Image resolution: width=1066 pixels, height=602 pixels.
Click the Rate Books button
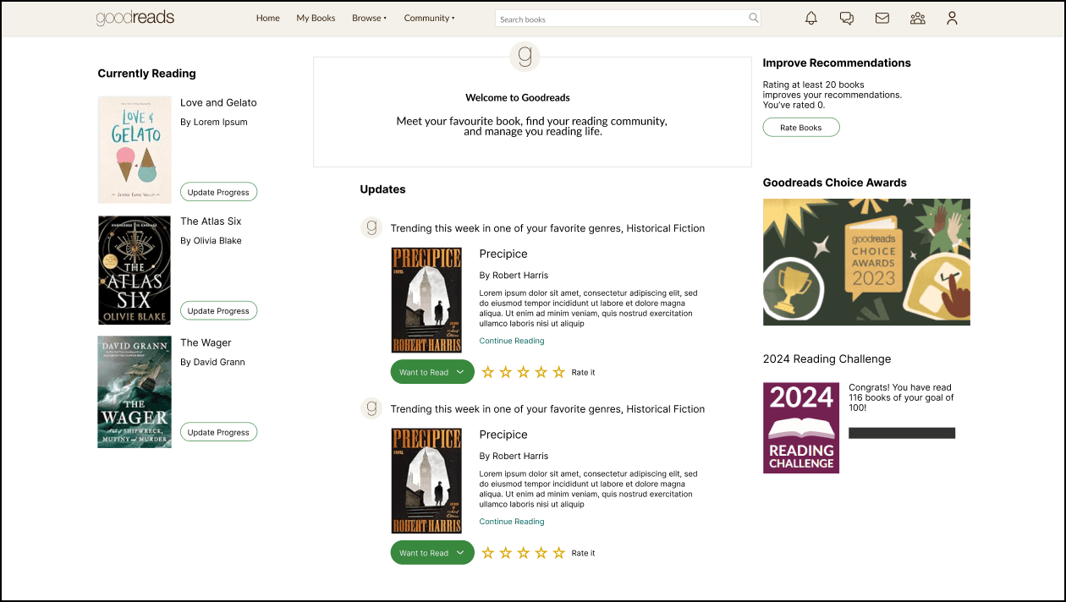pos(801,128)
